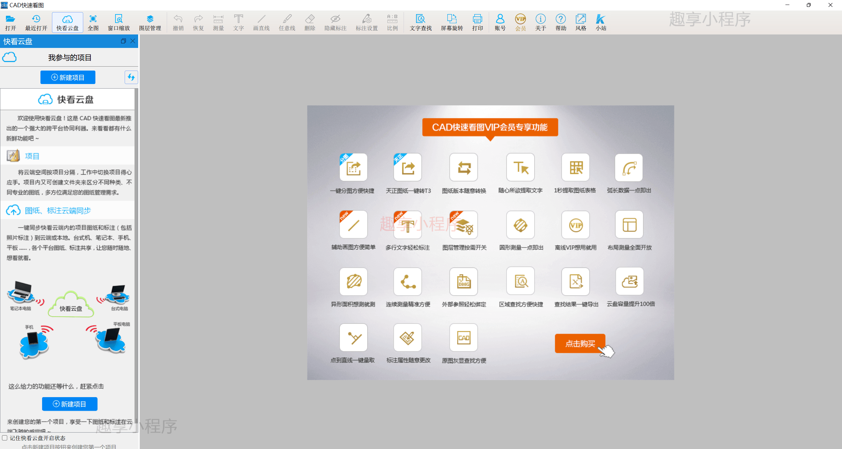The image size is (842, 449).
Task: Click the 云盘容量提升100倍 feature icon
Action: point(630,281)
